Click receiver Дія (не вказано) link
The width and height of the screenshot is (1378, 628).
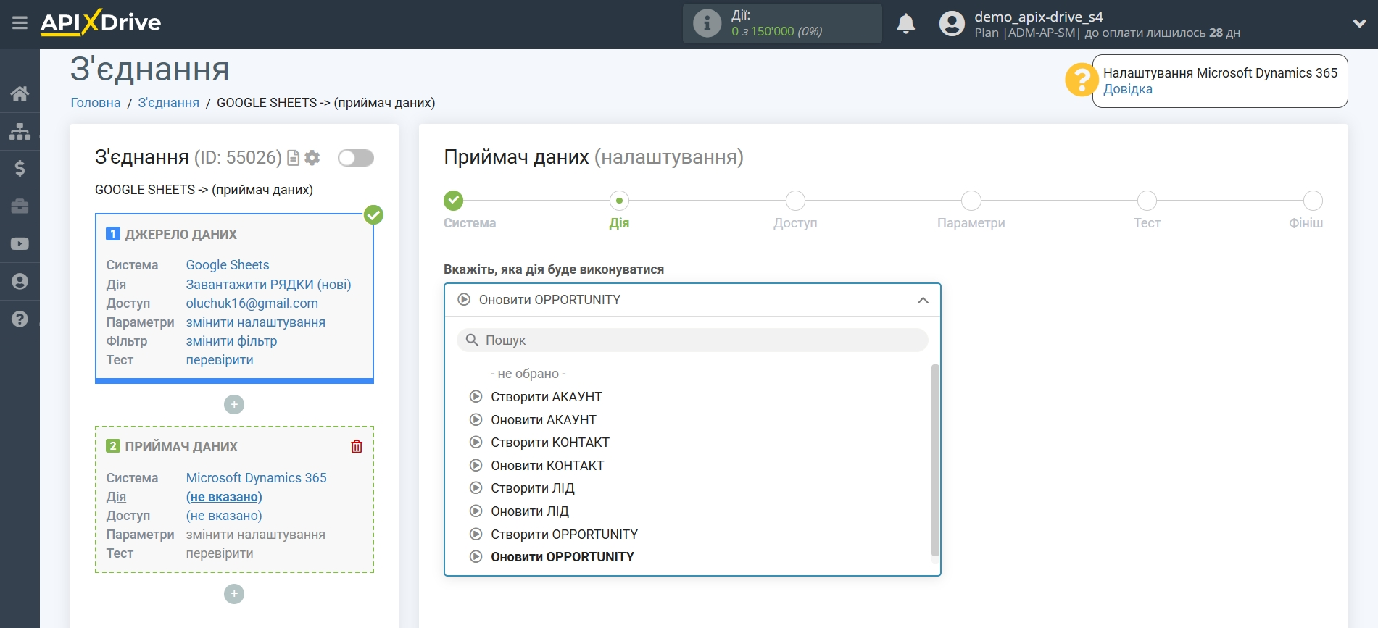[224, 497]
